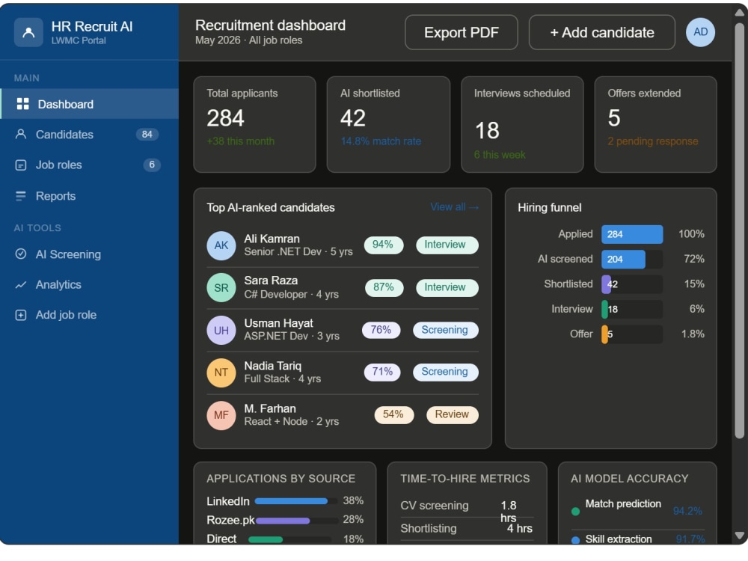Viewport: 748px width, 561px height.
Task: Click Sara Raza's Interview status badge
Action: pos(447,287)
